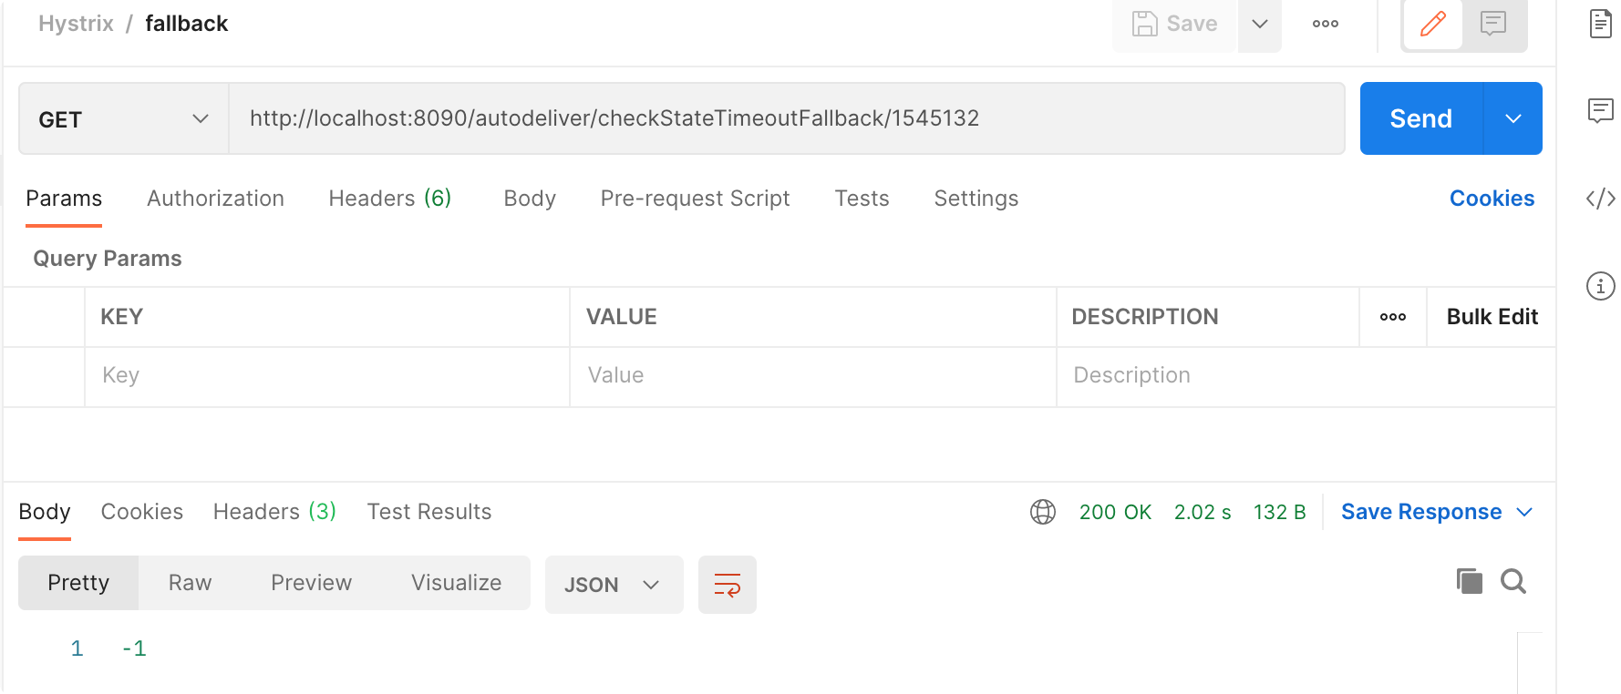Open the GET method dropdown
This screenshot has height=694, width=1621.
(x=123, y=119)
